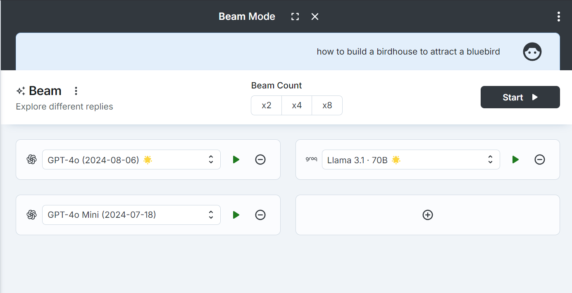Close Beam Mode with the X icon
Viewport: 572px width, 293px height.
pyautogui.click(x=315, y=17)
